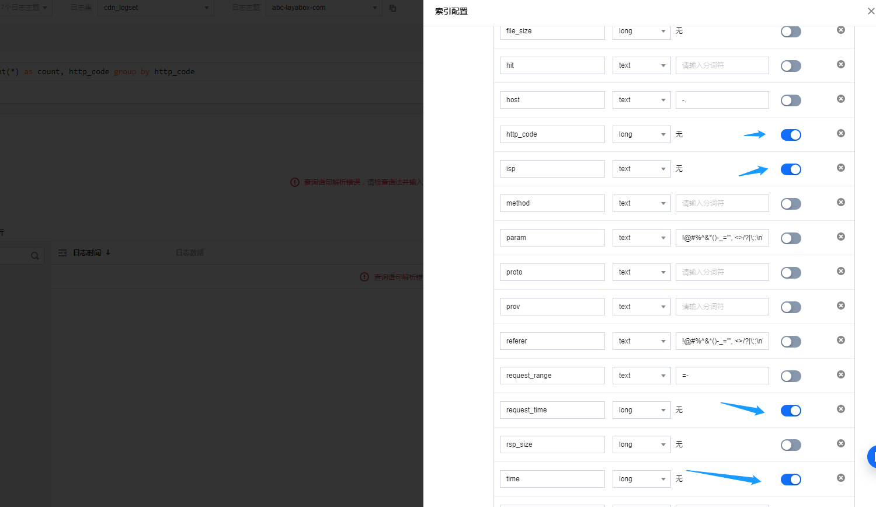Delete the http_code field row
The width and height of the screenshot is (876, 507).
coord(841,133)
